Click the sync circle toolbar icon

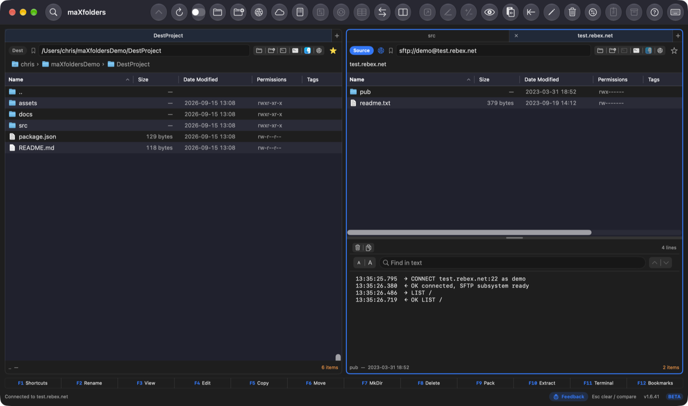point(593,12)
